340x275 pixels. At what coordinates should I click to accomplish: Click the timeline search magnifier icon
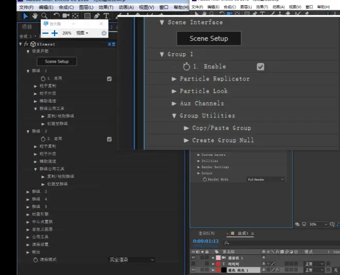(227, 243)
